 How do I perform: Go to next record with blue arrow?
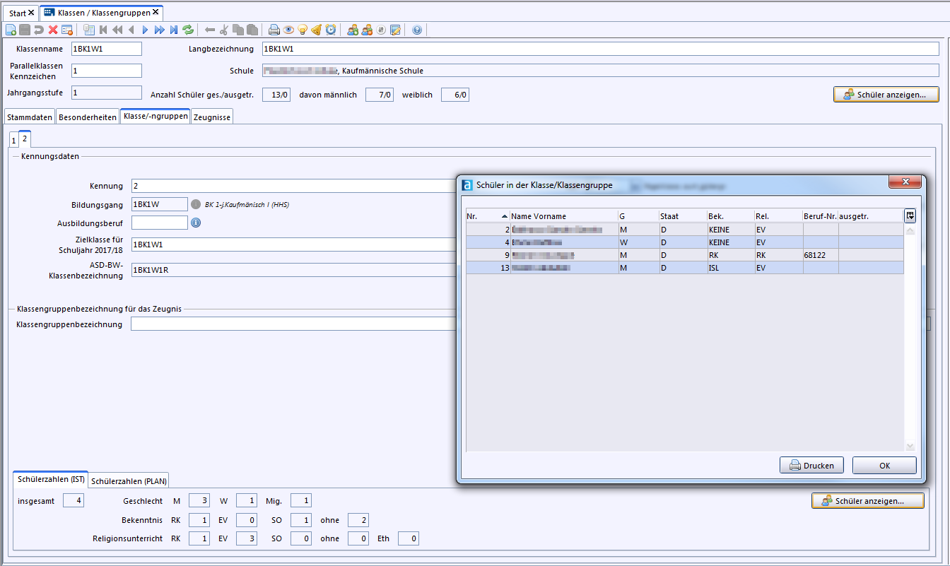click(x=145, y=30)
